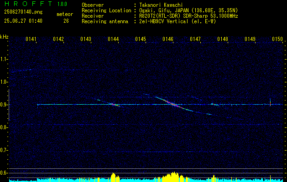Click the timestamp 25.06.27 01:40

(x=23, y=21)
